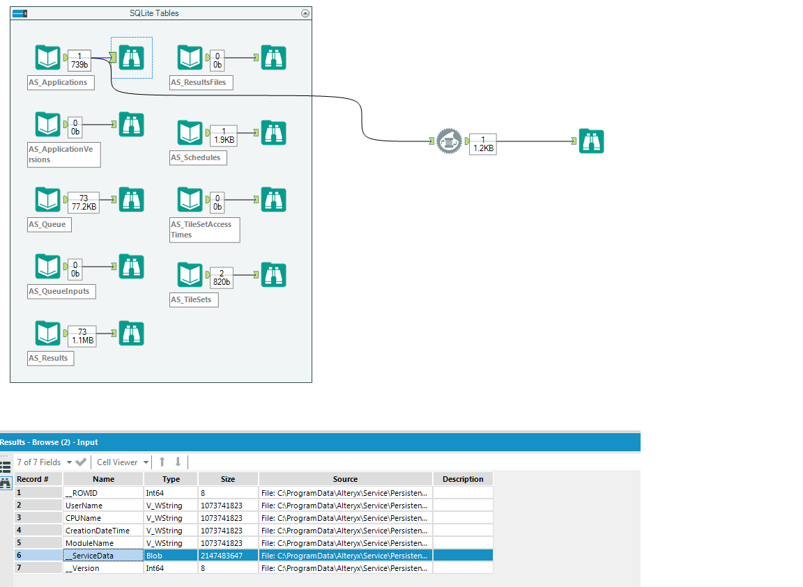Click the Source column header
This screenshot has height=587, width=803.
coord(345,479)
